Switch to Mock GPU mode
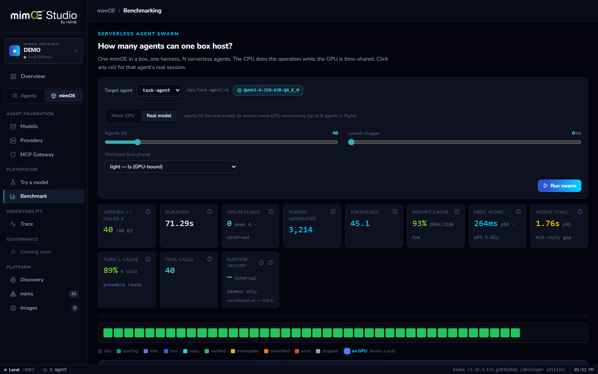Image resolution: width=598 pixels, height=374 pixels. [x=123, y=116]
